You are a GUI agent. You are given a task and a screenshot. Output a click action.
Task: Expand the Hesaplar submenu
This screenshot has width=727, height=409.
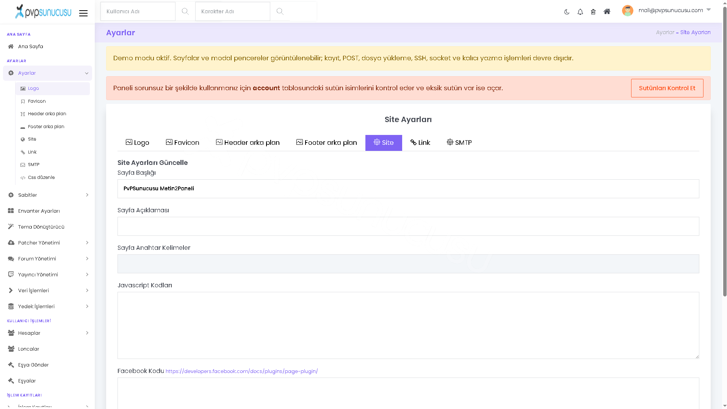point(47,333)
